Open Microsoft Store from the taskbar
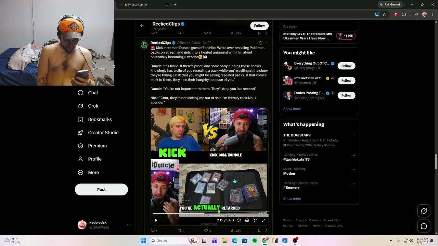Screen dimensions: 438x246 (x=245, y=241)
